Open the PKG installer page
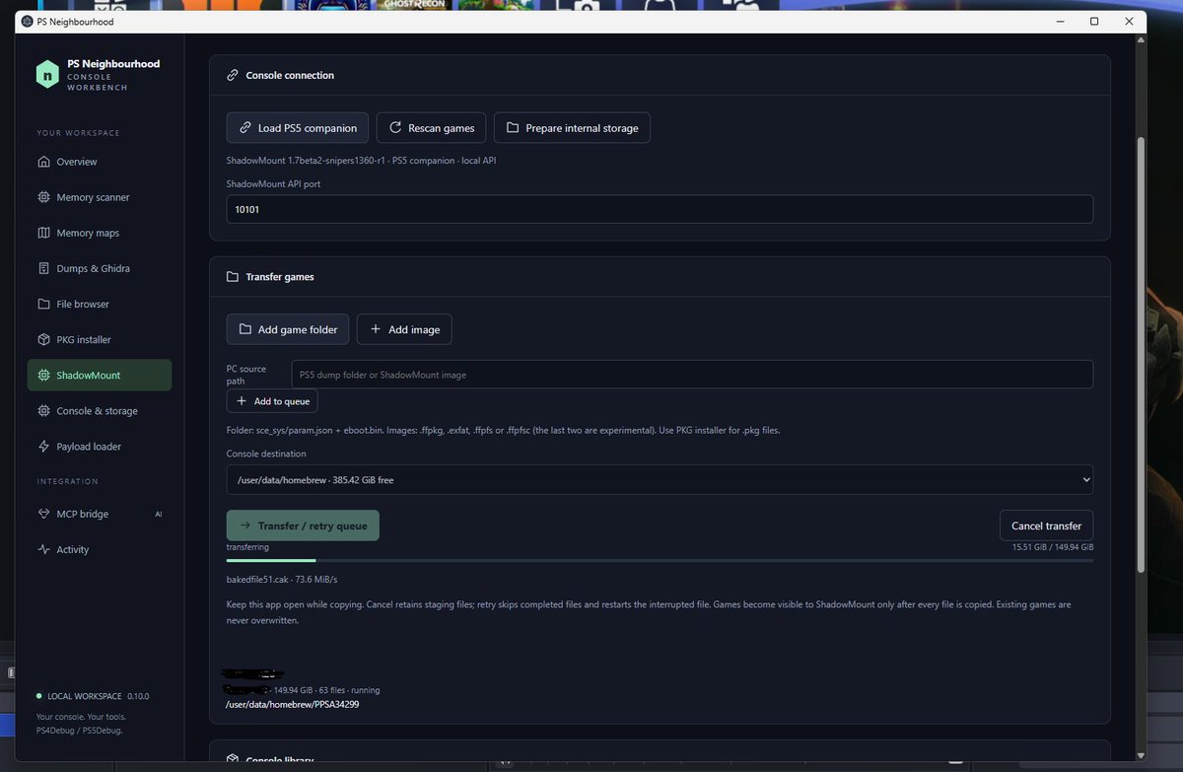1183x772 pixels. 100,339
